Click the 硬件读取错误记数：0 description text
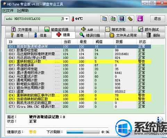The width and height of the screenshot is (167, 138). tap(47, 117)
